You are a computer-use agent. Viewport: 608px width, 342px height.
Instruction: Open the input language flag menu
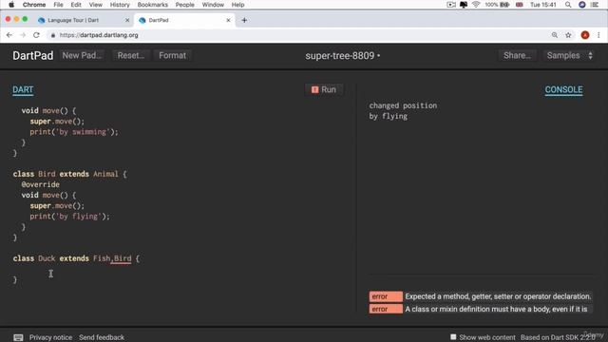(520, 5)
